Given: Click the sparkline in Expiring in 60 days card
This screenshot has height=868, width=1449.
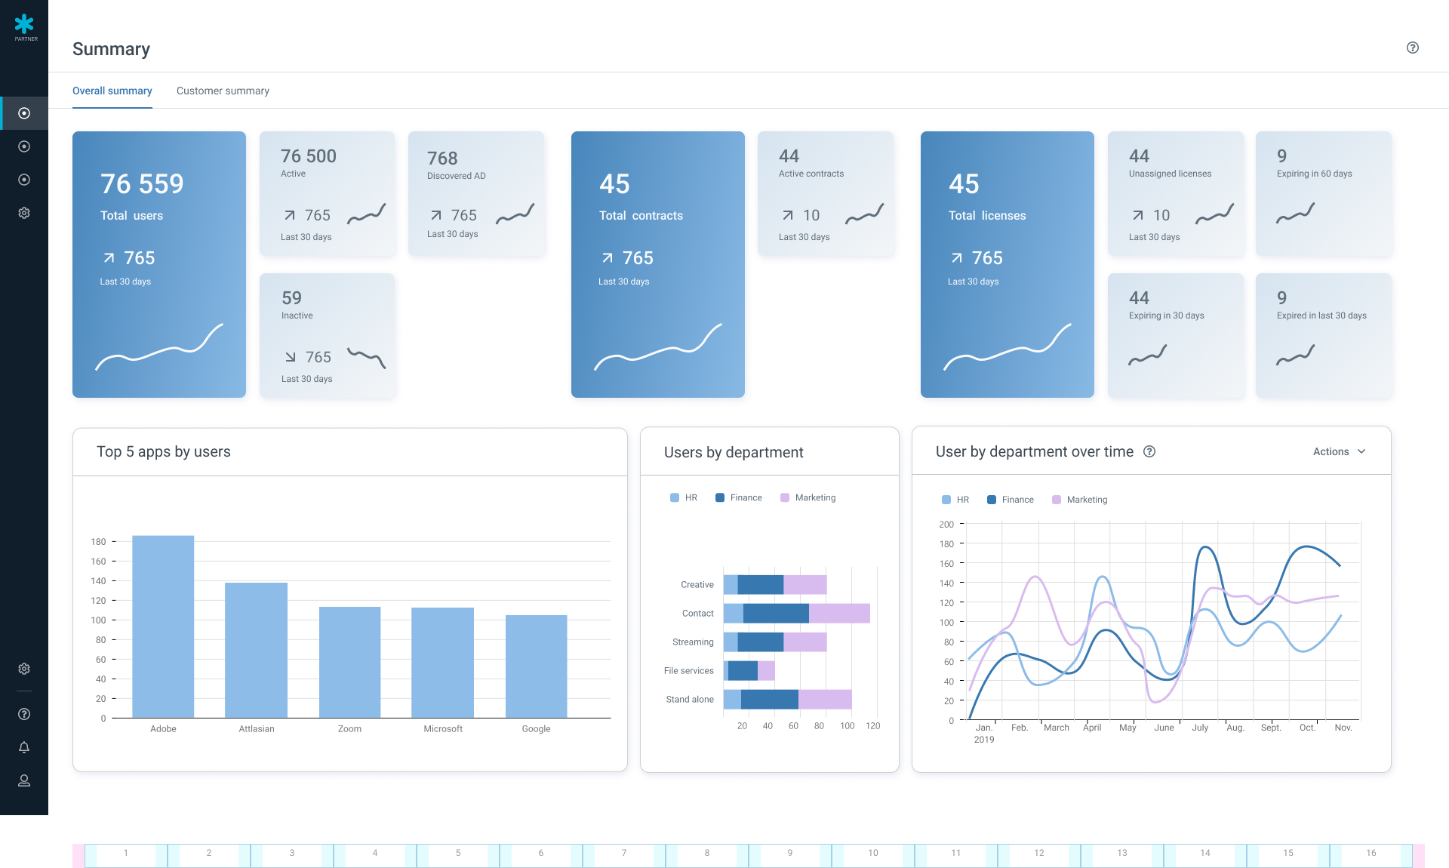Looking at the screenshot, I should point(1296,214).
